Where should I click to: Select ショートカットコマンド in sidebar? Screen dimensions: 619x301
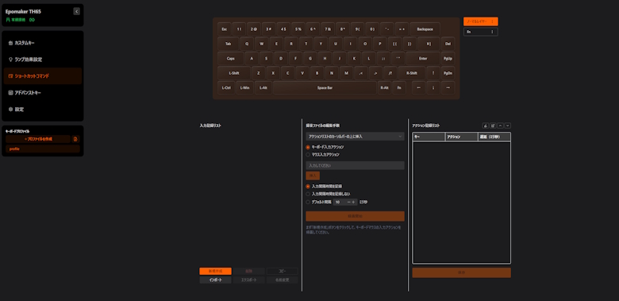[43, 75]
